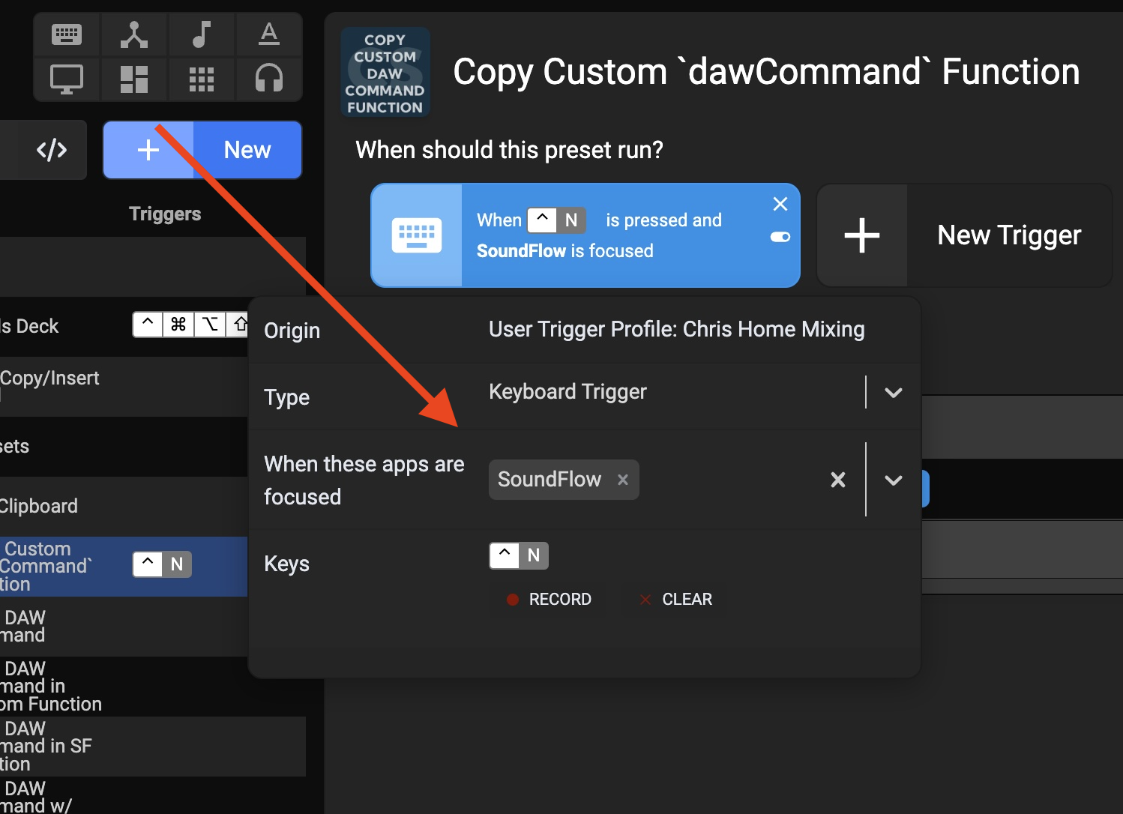This screenshot has width=1123, height=814.
Task: Open the headphones icon
Action: coord(268,79)
